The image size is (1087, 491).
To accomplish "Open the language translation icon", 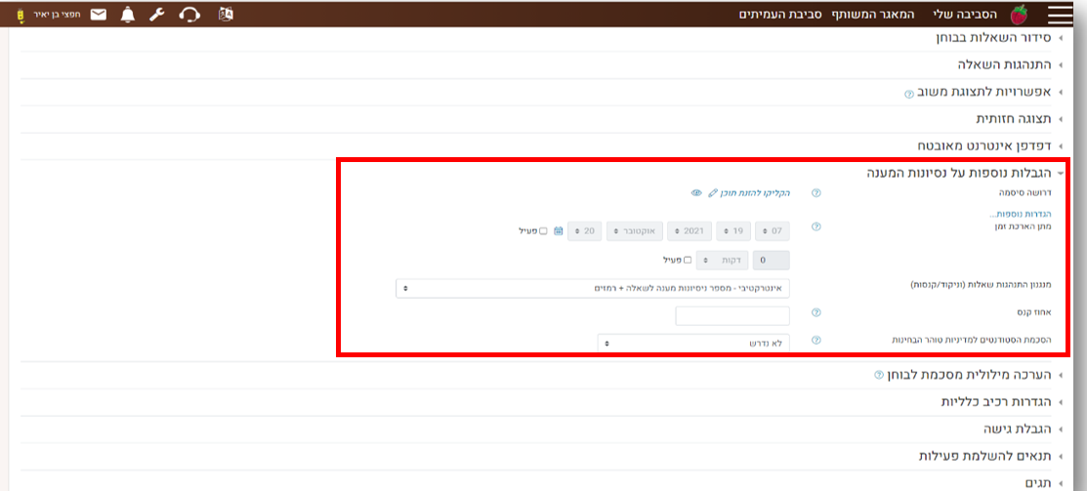I will tap(226, 15).
